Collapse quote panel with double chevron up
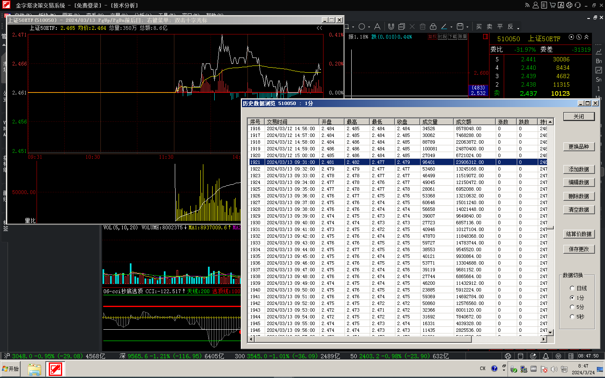This screenshot has height=378, width=605. click(x=587, y=37)
